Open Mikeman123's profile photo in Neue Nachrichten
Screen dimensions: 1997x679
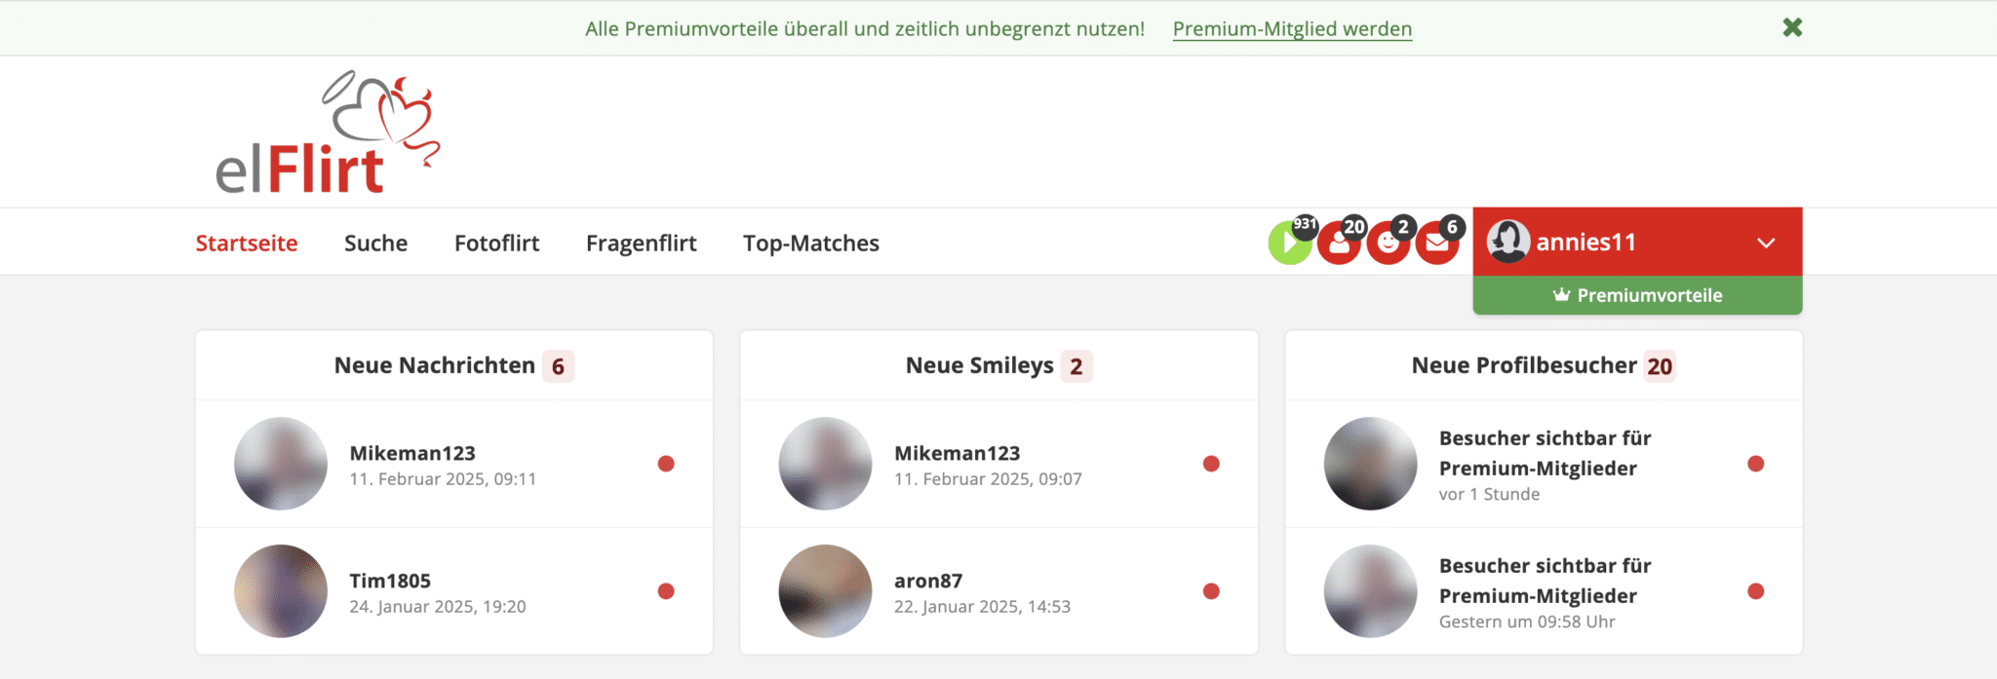[x=281, y=464]
